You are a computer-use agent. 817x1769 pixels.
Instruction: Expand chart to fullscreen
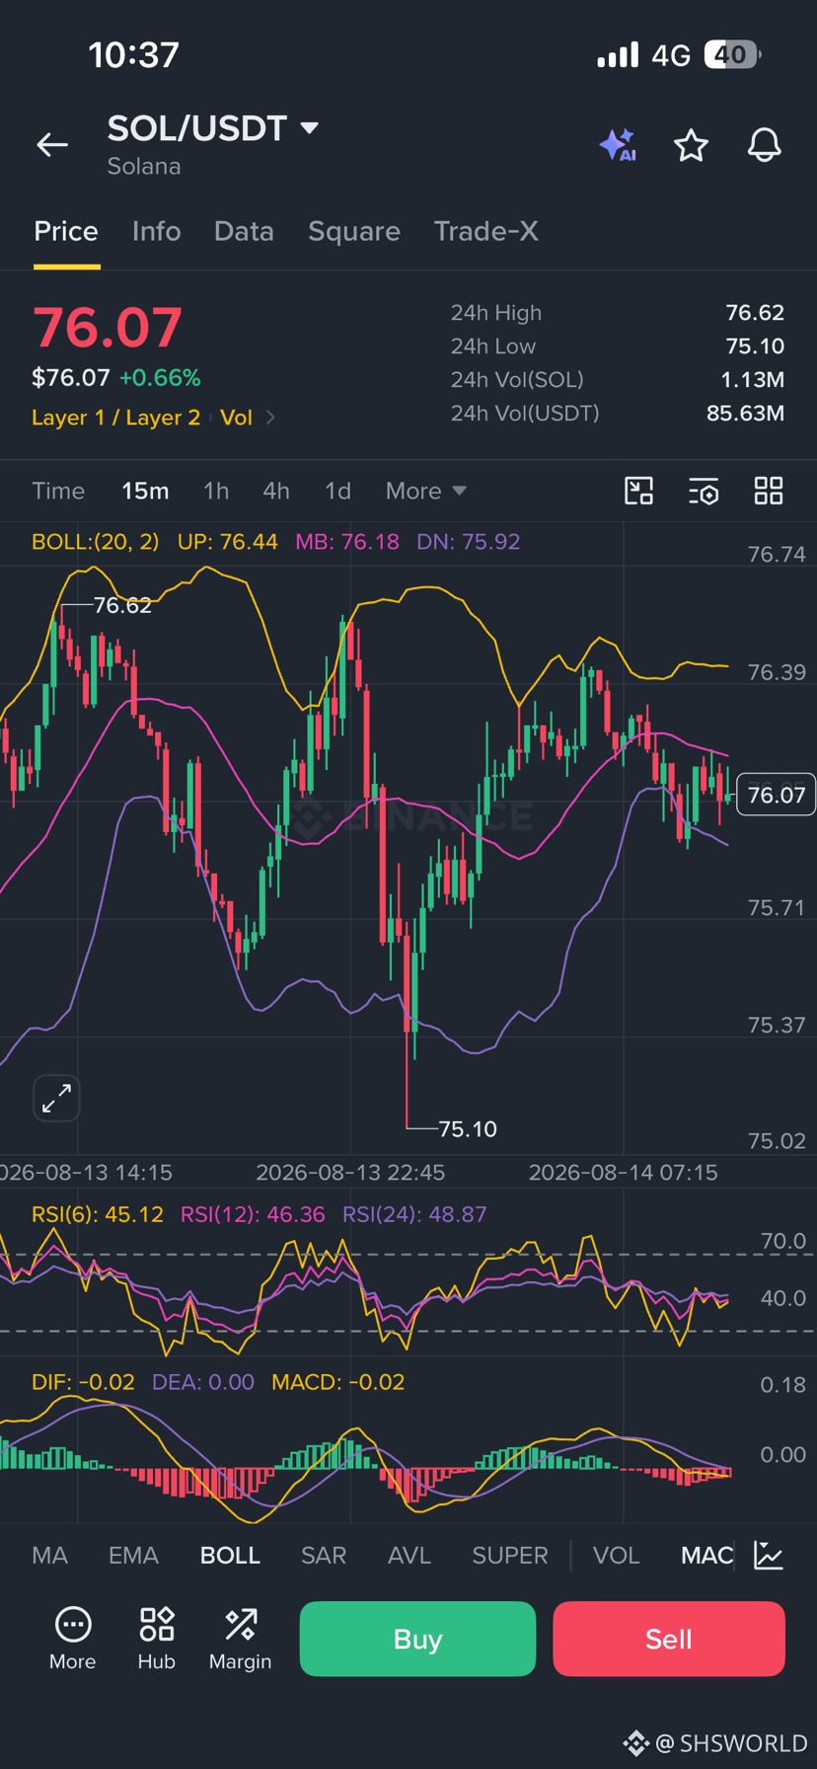click(56, 1098)
